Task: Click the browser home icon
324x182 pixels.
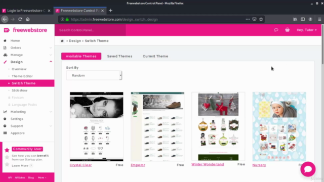Action: click(x=28, y=19)
